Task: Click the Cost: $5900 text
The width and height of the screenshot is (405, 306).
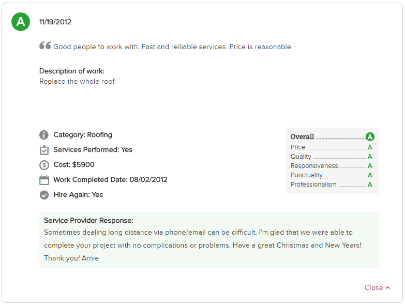Action: click(74, 164)
